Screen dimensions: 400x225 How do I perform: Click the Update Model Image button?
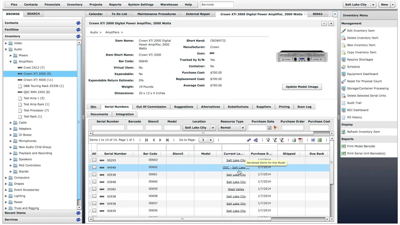click(x=302, y=87)
